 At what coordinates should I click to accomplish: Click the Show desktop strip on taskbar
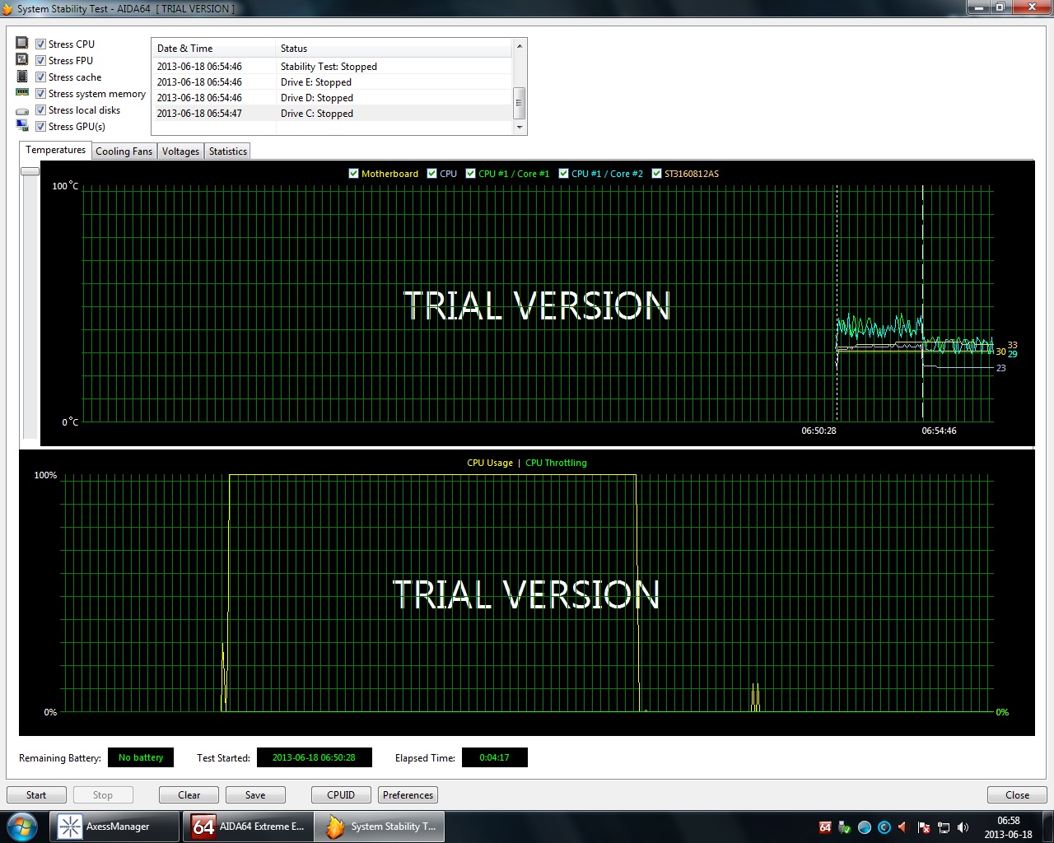tap(1048, 827)
